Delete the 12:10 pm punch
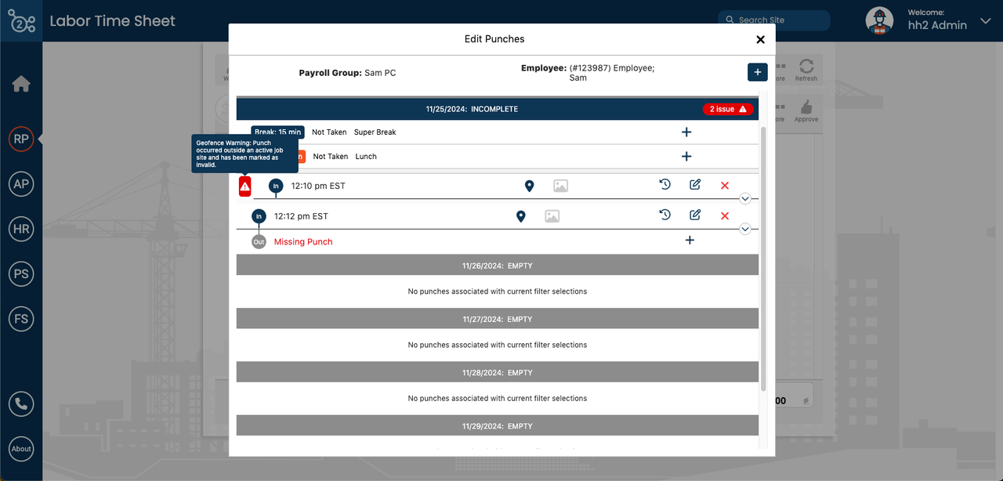Image resolution: width=1003 pixels, height=481 pixels. tap(725, 186)
